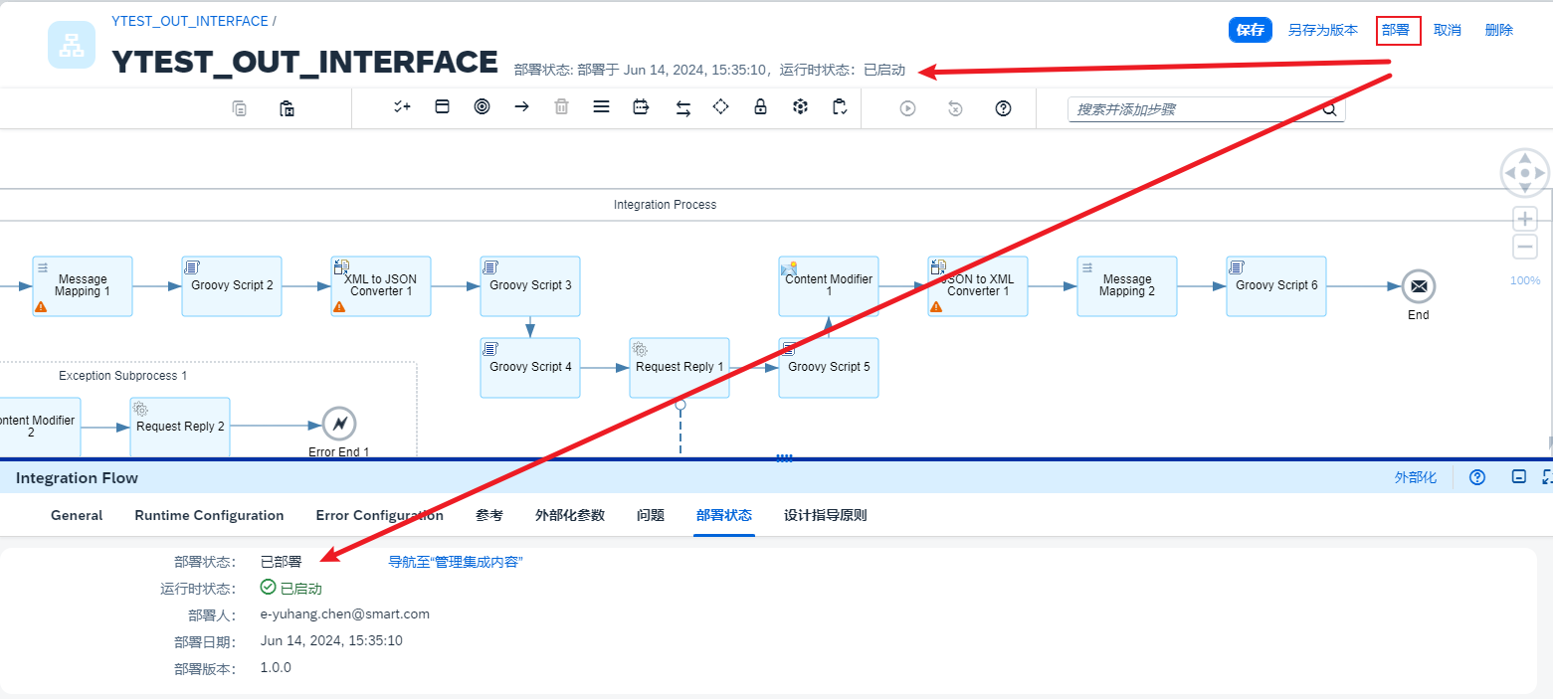Viewport: 1553px width, 699px height.
Task: Switch to the Runtime Configuration tab
Action: (x=209, y=515)
